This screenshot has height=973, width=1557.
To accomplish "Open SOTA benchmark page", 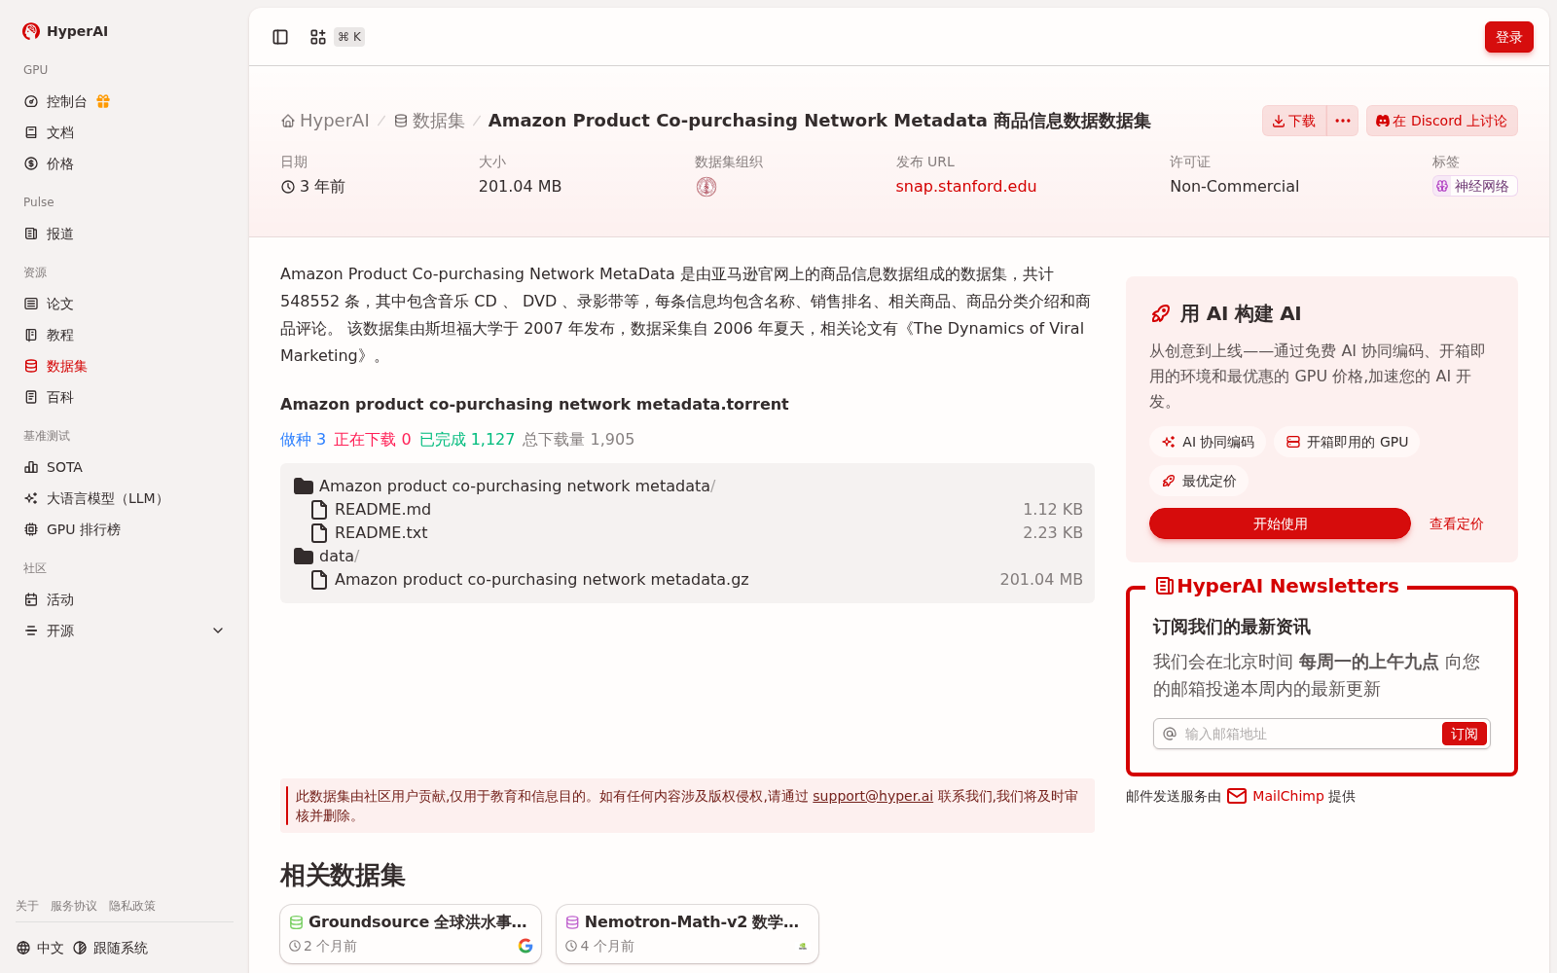I will coord(124,467).
